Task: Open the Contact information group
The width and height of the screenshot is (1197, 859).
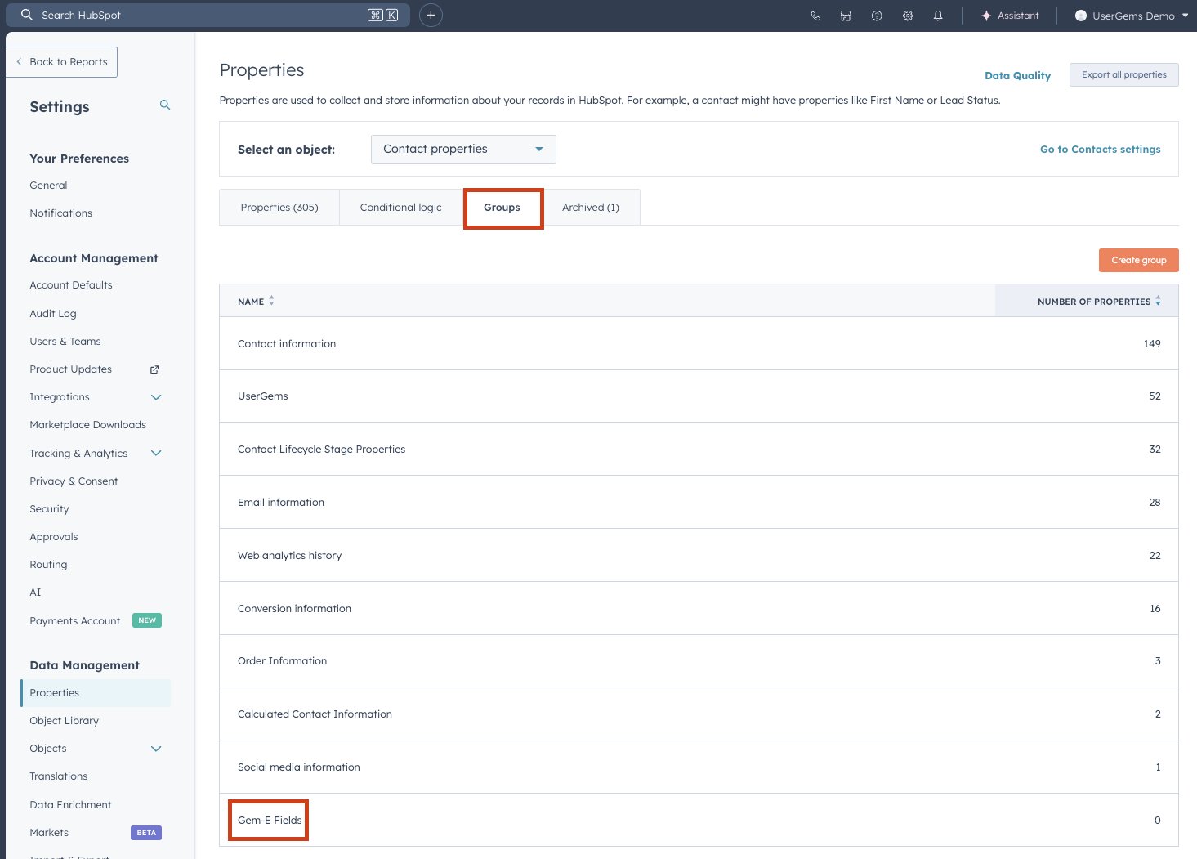Action: click(x=287, y=344)
